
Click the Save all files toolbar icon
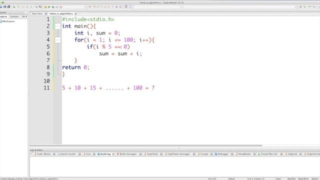(x=8, y=6)
